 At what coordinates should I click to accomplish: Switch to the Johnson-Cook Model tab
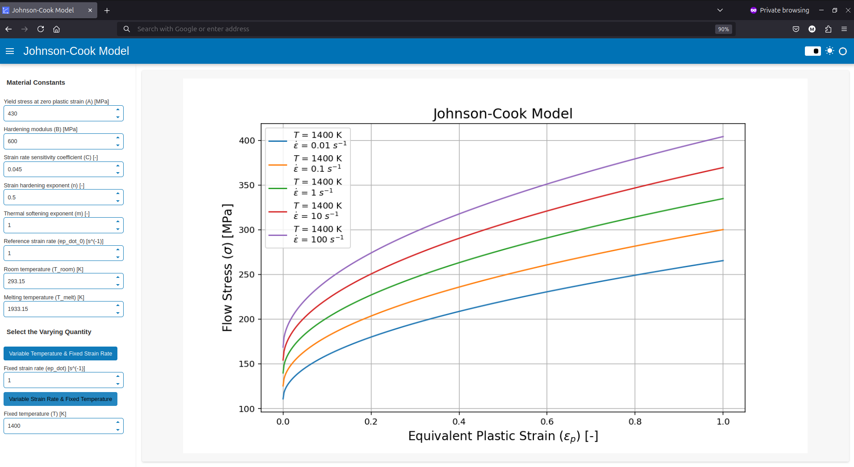(x=43, y=10)
